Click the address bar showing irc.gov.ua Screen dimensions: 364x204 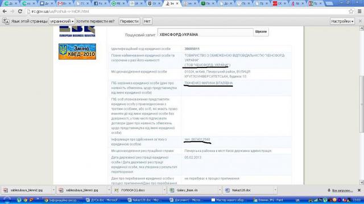(186, 11)
